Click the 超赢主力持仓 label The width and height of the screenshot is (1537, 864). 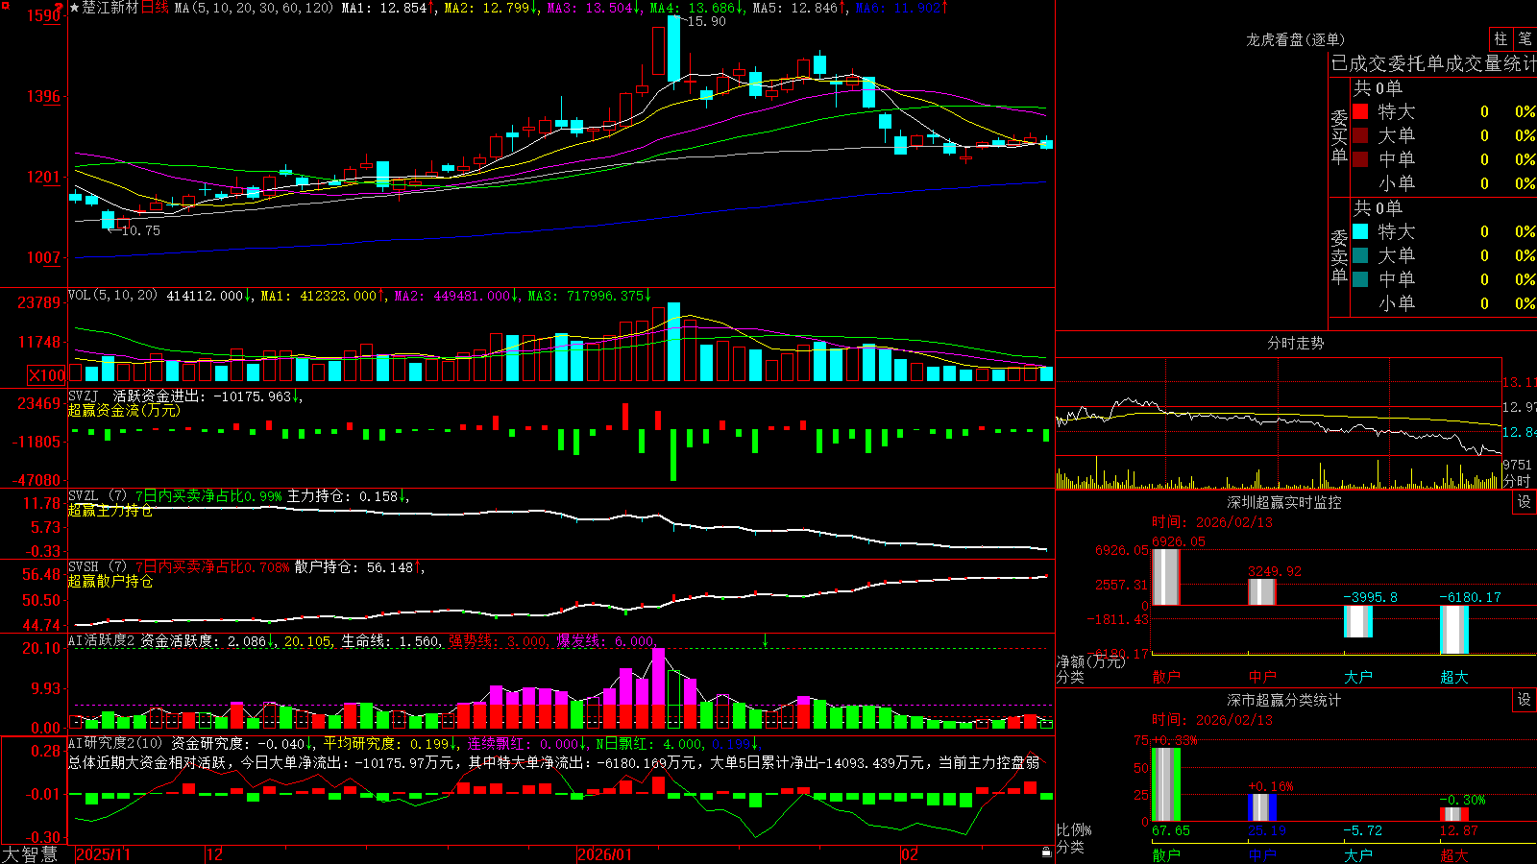click(110, 511)
